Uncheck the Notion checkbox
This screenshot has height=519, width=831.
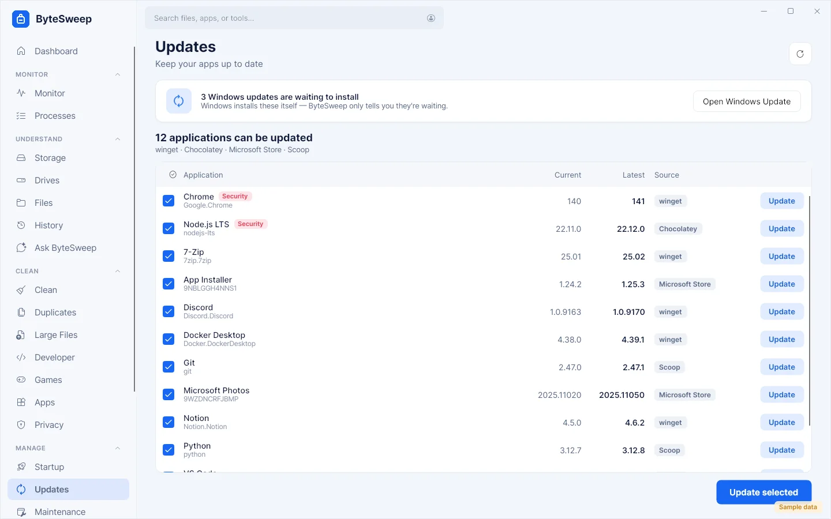[x=169, y=422]
